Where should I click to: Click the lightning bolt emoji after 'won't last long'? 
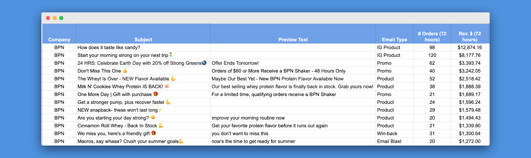click(160, 110)
